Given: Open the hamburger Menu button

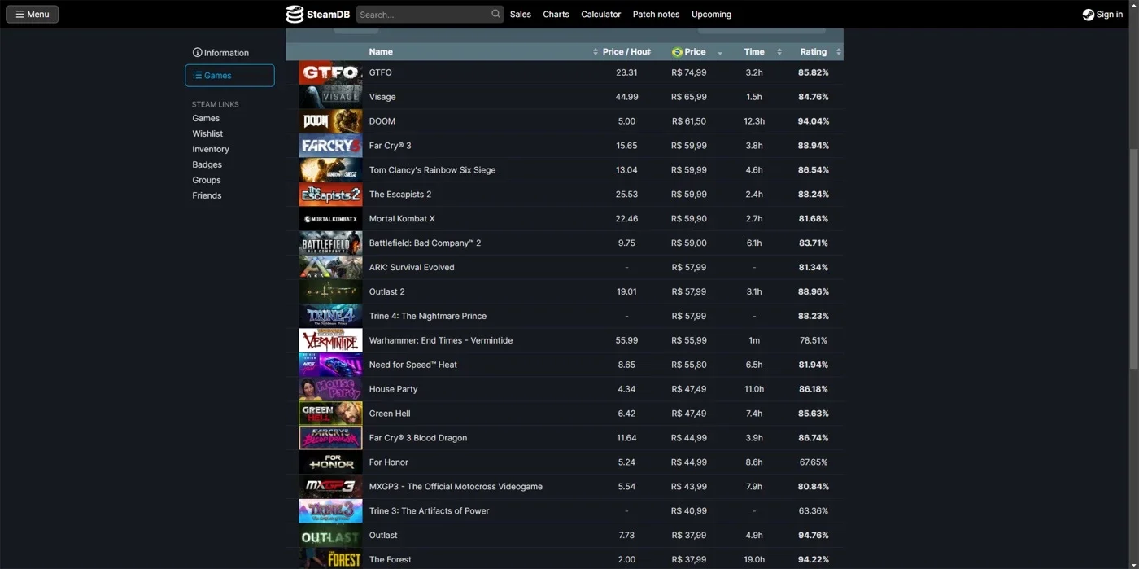Looking at the screenshot, I should pyautogui.click(x=33, y=14).
